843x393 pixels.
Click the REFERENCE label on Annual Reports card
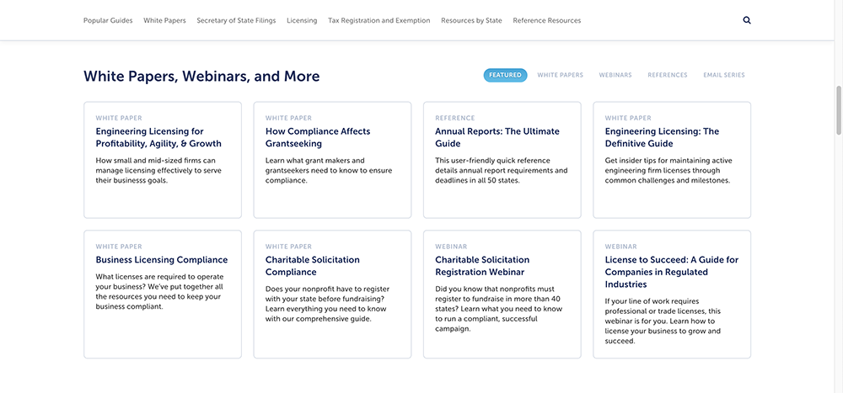coord(455,118)
